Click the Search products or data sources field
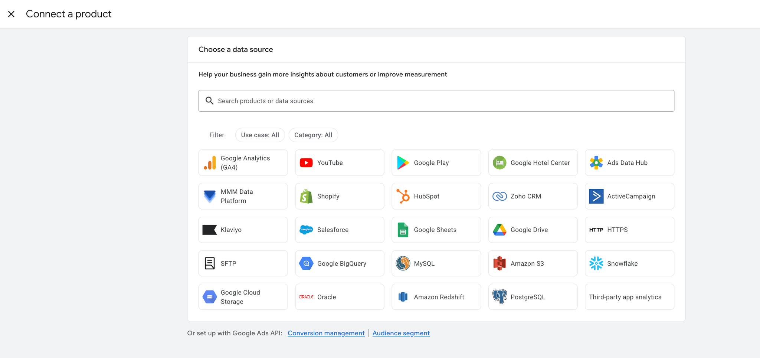The image size is (760, 358). pyautogui.click(x=436, y=101)
